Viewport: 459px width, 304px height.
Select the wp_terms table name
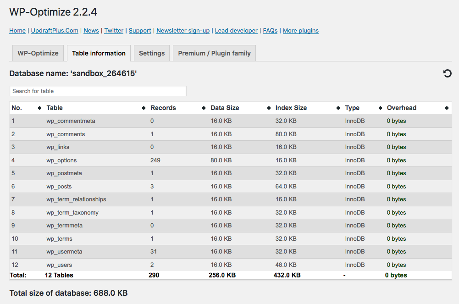[x=60, y=239]
